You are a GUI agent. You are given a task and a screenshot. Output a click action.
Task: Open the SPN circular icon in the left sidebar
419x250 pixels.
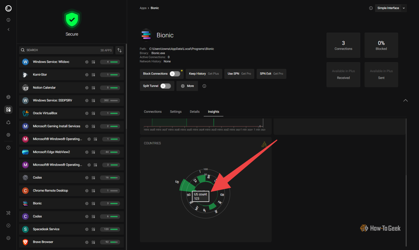[x=8, y=122]
